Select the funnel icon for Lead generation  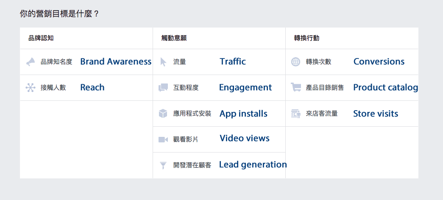click(163, 165)
